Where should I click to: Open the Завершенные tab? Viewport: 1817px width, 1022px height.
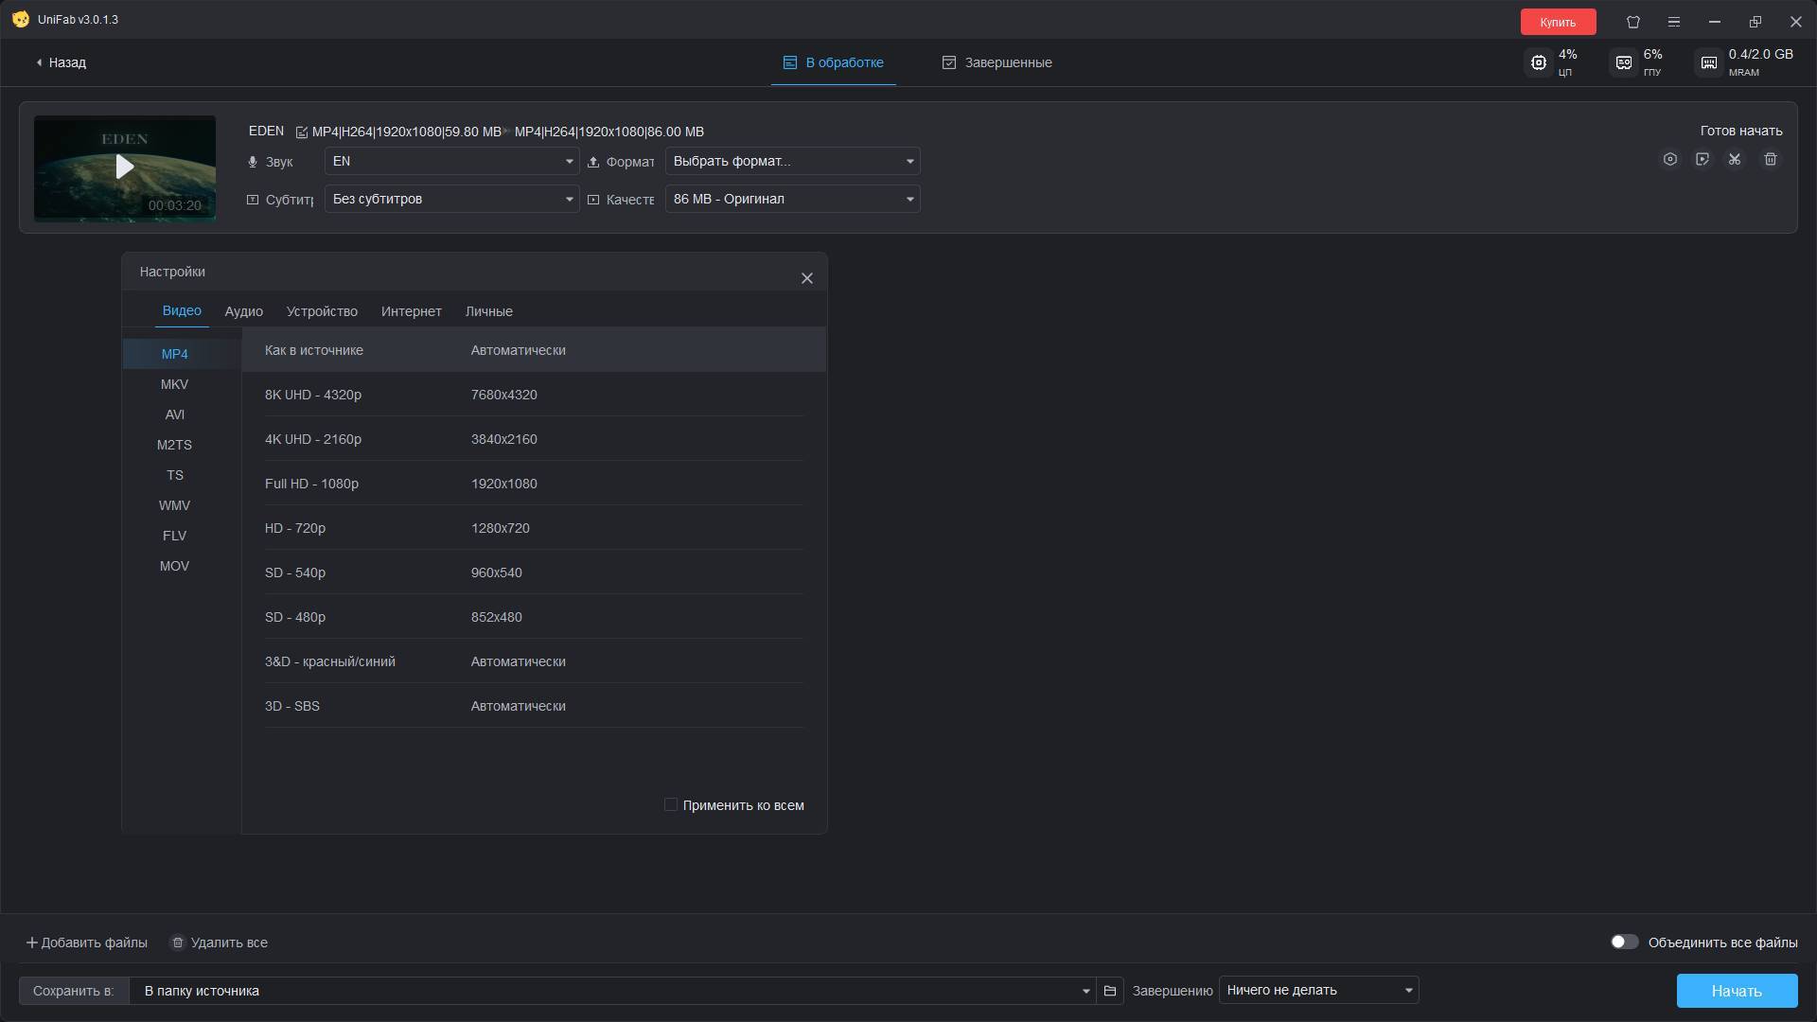click(997, 62)
